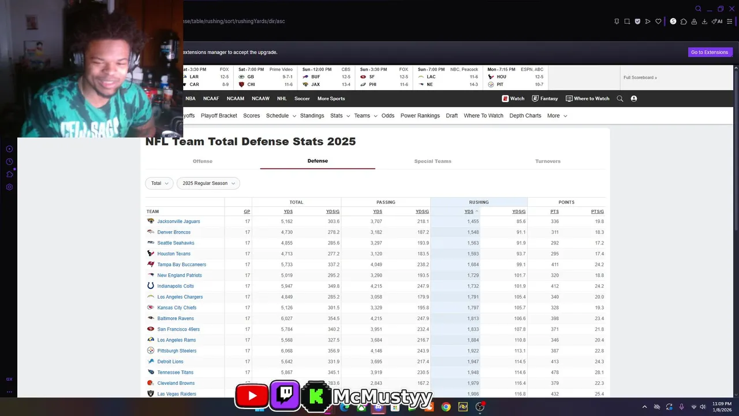Viewport: 739px width, 416px height.
Task: Open the Denver Broncos team link
Action: [x=174, y=232]
